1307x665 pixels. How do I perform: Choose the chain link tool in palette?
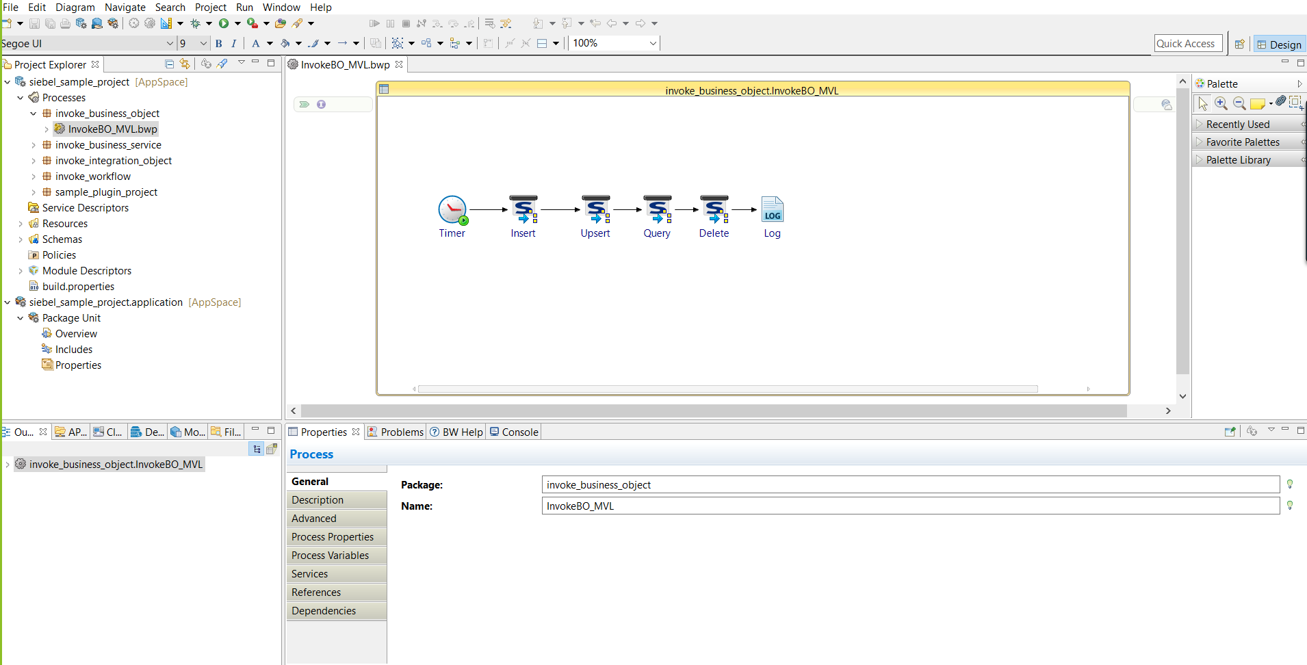(x=1280, y=101)
